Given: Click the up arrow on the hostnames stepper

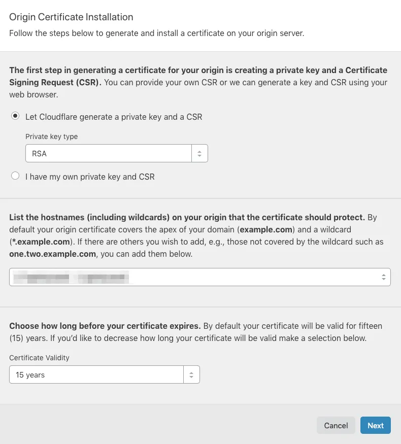Looking at the screenshot, I should (x=384, y=275).
